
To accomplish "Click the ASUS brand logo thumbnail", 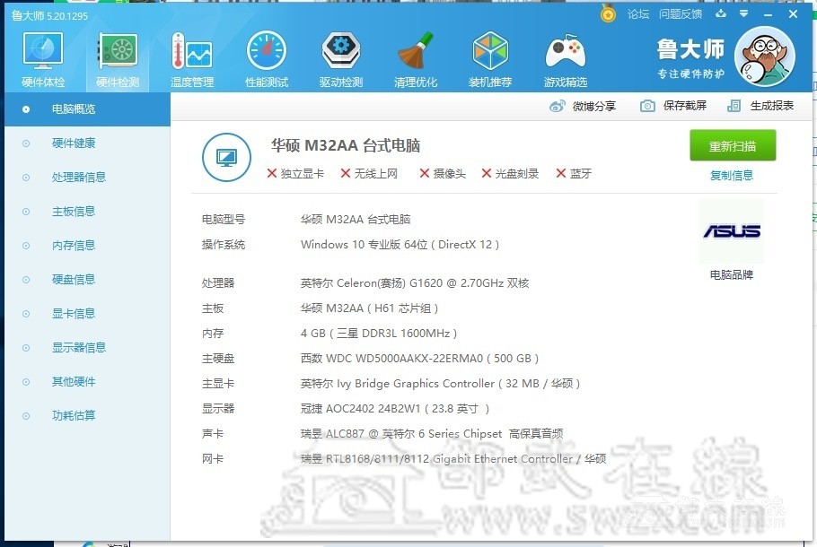I will click(731, 231).
